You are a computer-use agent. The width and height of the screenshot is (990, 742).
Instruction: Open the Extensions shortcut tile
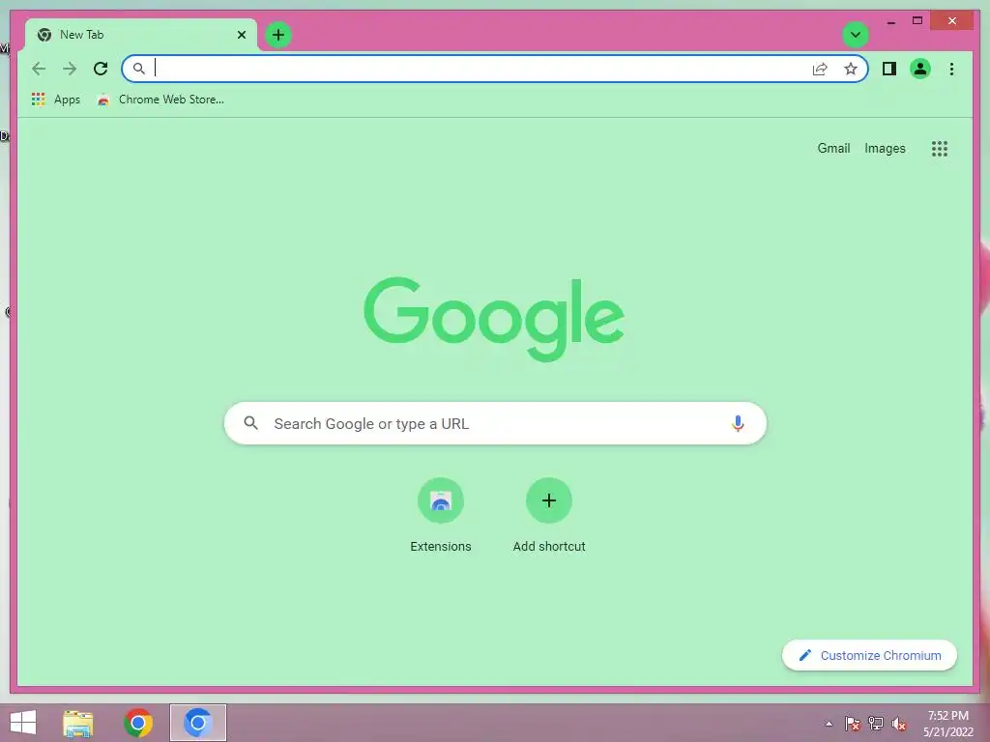441,516
